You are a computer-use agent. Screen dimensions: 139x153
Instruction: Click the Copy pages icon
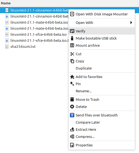[x=72, y=61]
